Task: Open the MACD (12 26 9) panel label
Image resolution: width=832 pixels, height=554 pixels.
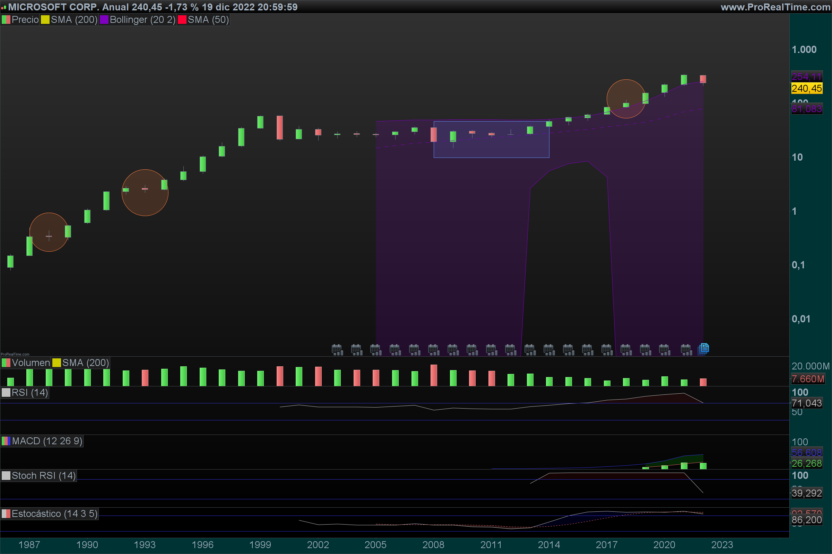Action: point(47,441)
